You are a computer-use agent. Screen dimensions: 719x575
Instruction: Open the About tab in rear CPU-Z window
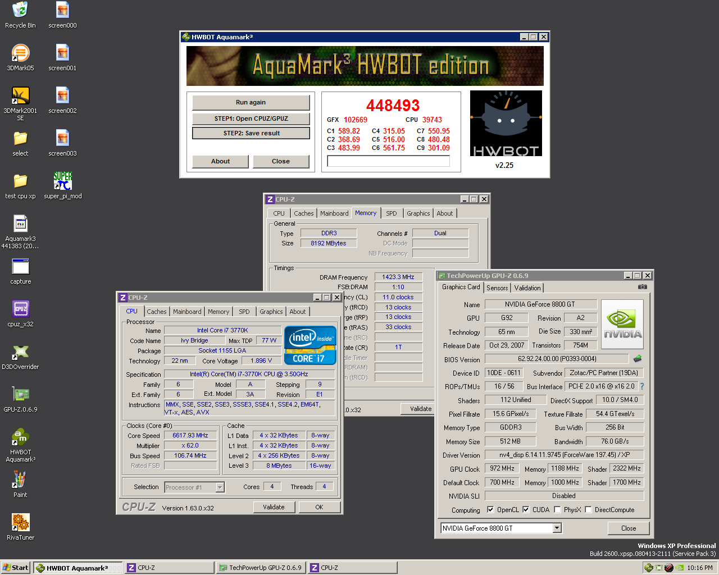coord(445,213)
